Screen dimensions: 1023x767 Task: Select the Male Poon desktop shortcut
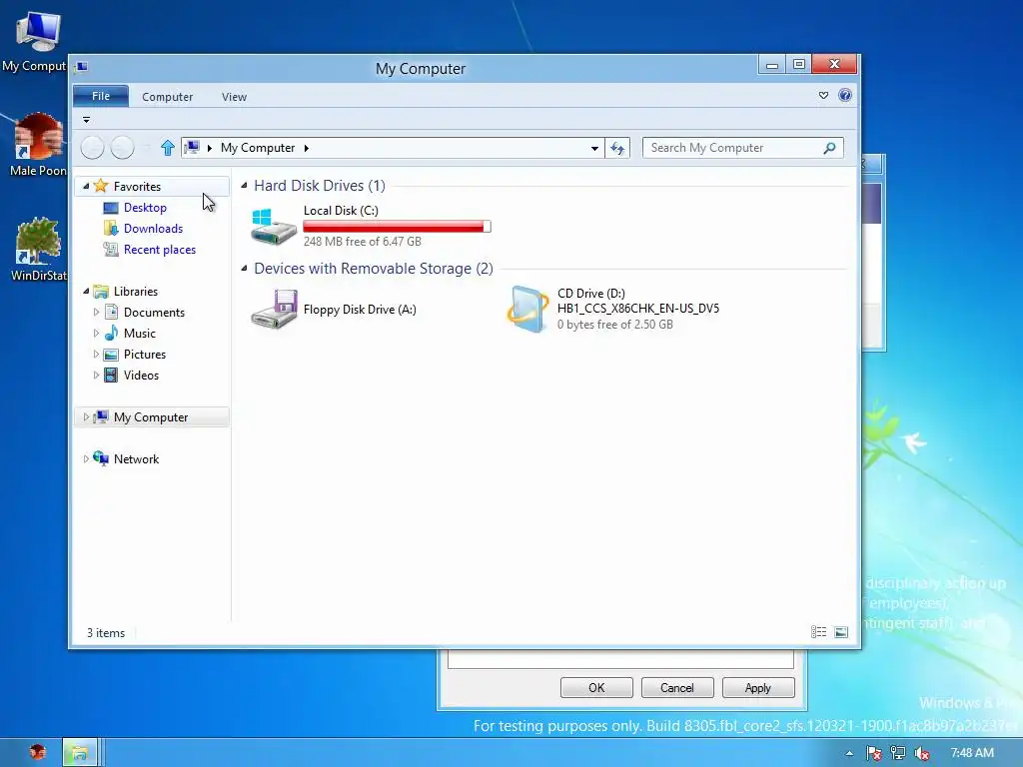point(37,145)
